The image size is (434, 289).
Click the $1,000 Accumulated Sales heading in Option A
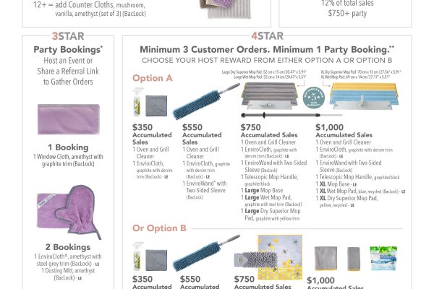[x=344, y=131]
